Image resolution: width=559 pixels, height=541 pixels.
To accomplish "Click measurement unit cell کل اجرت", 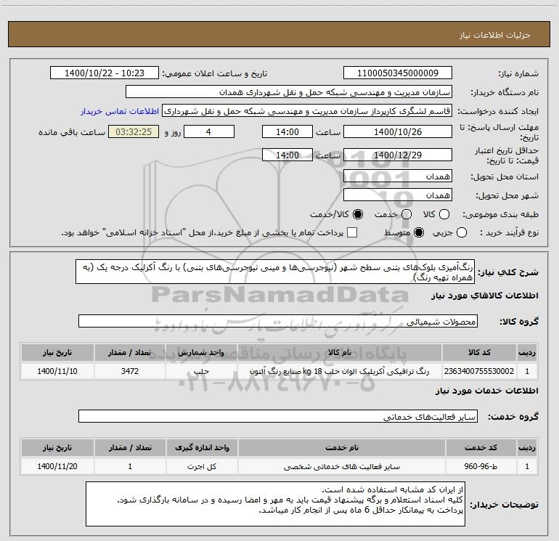I will pyautogui.click(x=202, y=466).
